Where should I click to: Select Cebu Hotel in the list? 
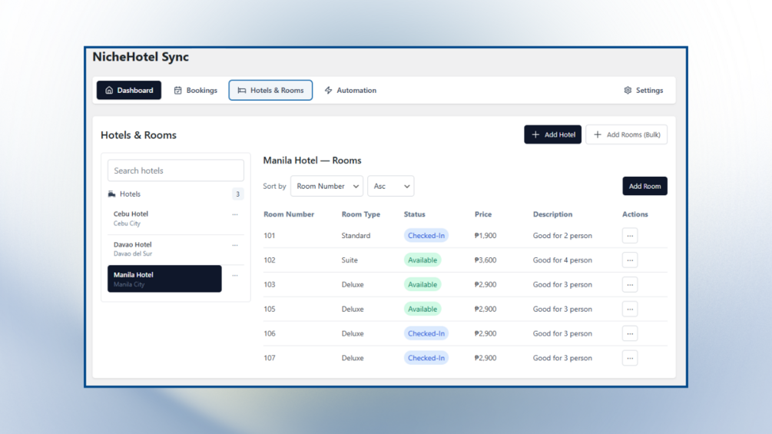click(x=164, y=218)
